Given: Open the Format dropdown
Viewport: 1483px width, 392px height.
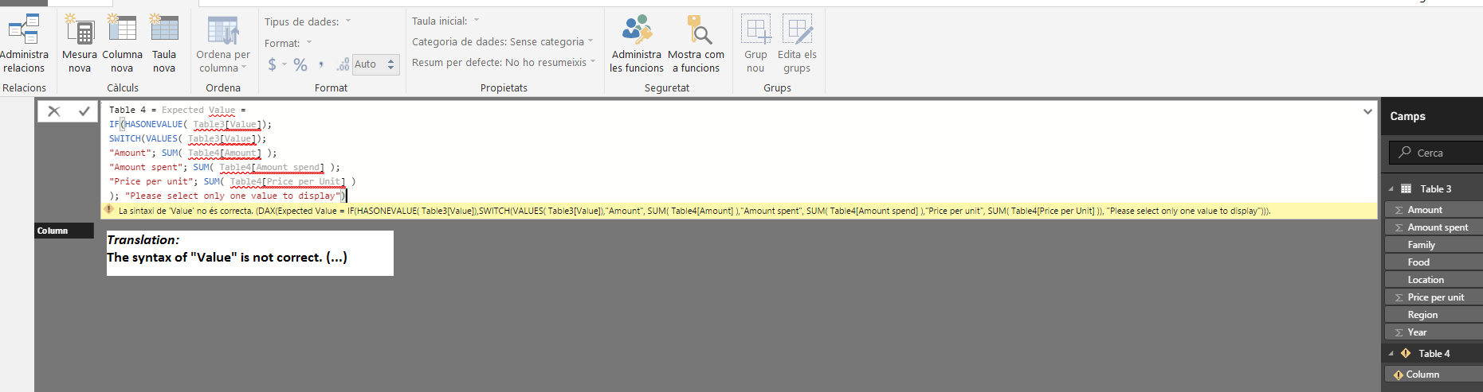Looking at the screenshot, I should click(x=288, y=43).
